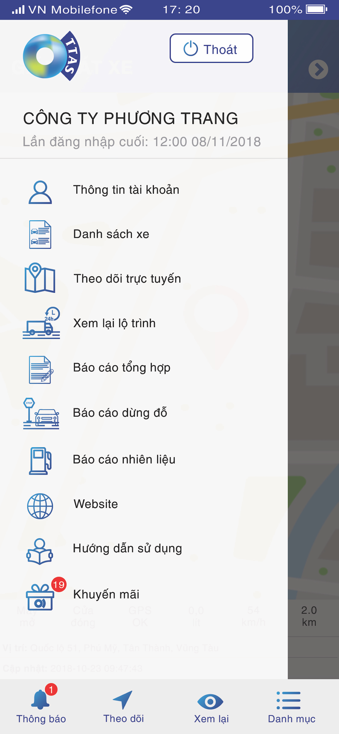Open Danh sách xe
This screenshot has width=339, height=734.
111,234
